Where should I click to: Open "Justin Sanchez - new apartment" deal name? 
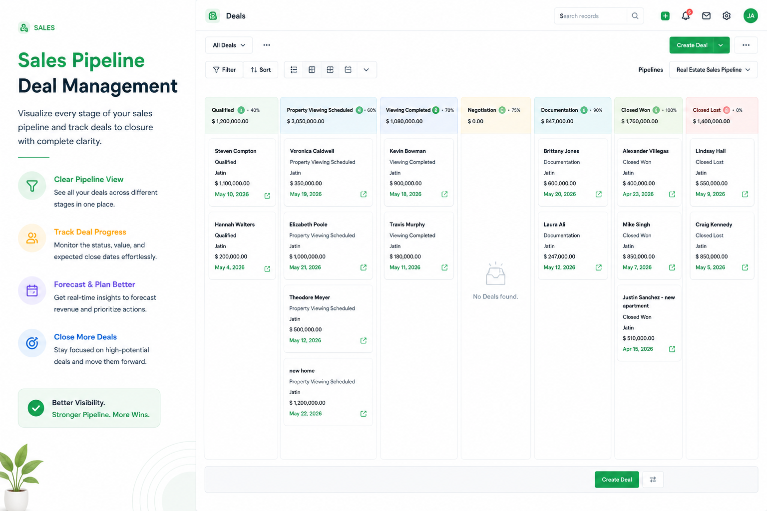(x=649, y=301)
